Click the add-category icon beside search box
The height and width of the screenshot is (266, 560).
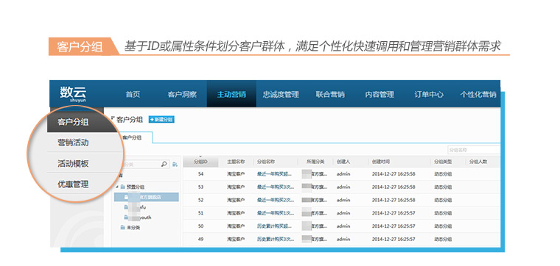175,164
